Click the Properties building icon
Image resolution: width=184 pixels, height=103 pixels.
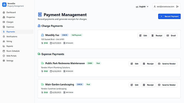pos(4,17)
